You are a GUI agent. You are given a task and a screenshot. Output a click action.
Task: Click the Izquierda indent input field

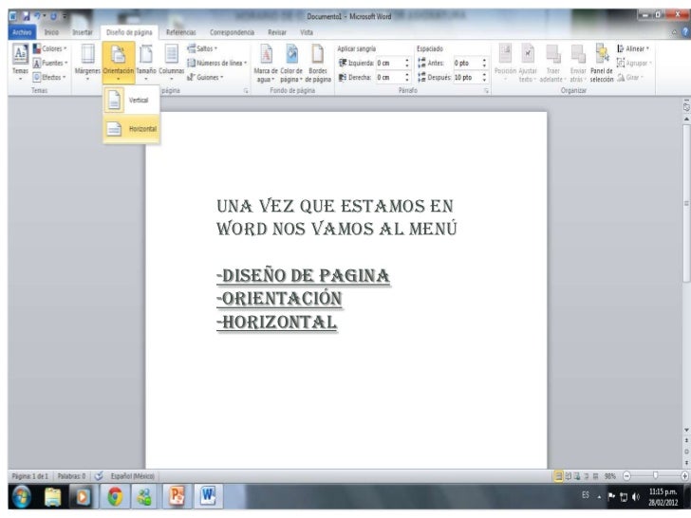click(x=390, y=63)
